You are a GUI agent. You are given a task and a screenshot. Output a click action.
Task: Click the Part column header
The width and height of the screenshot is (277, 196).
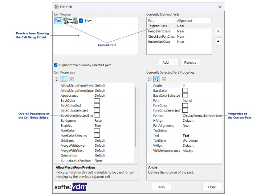(162, 21)
